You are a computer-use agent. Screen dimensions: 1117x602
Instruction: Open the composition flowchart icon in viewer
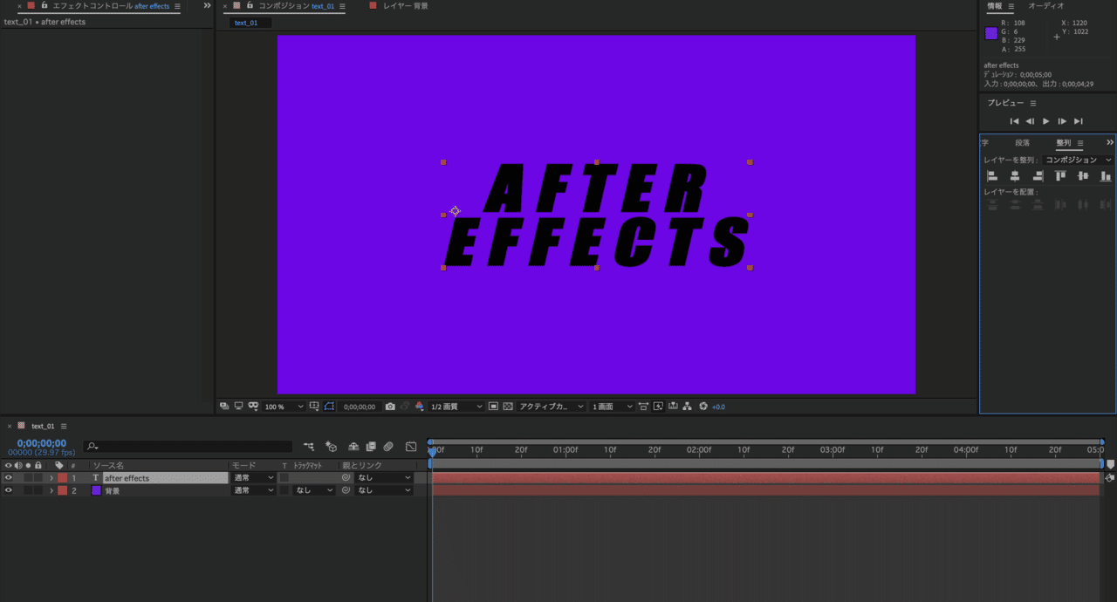(687, 407)
